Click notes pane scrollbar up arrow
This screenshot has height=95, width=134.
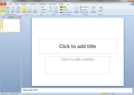(133, 89)
